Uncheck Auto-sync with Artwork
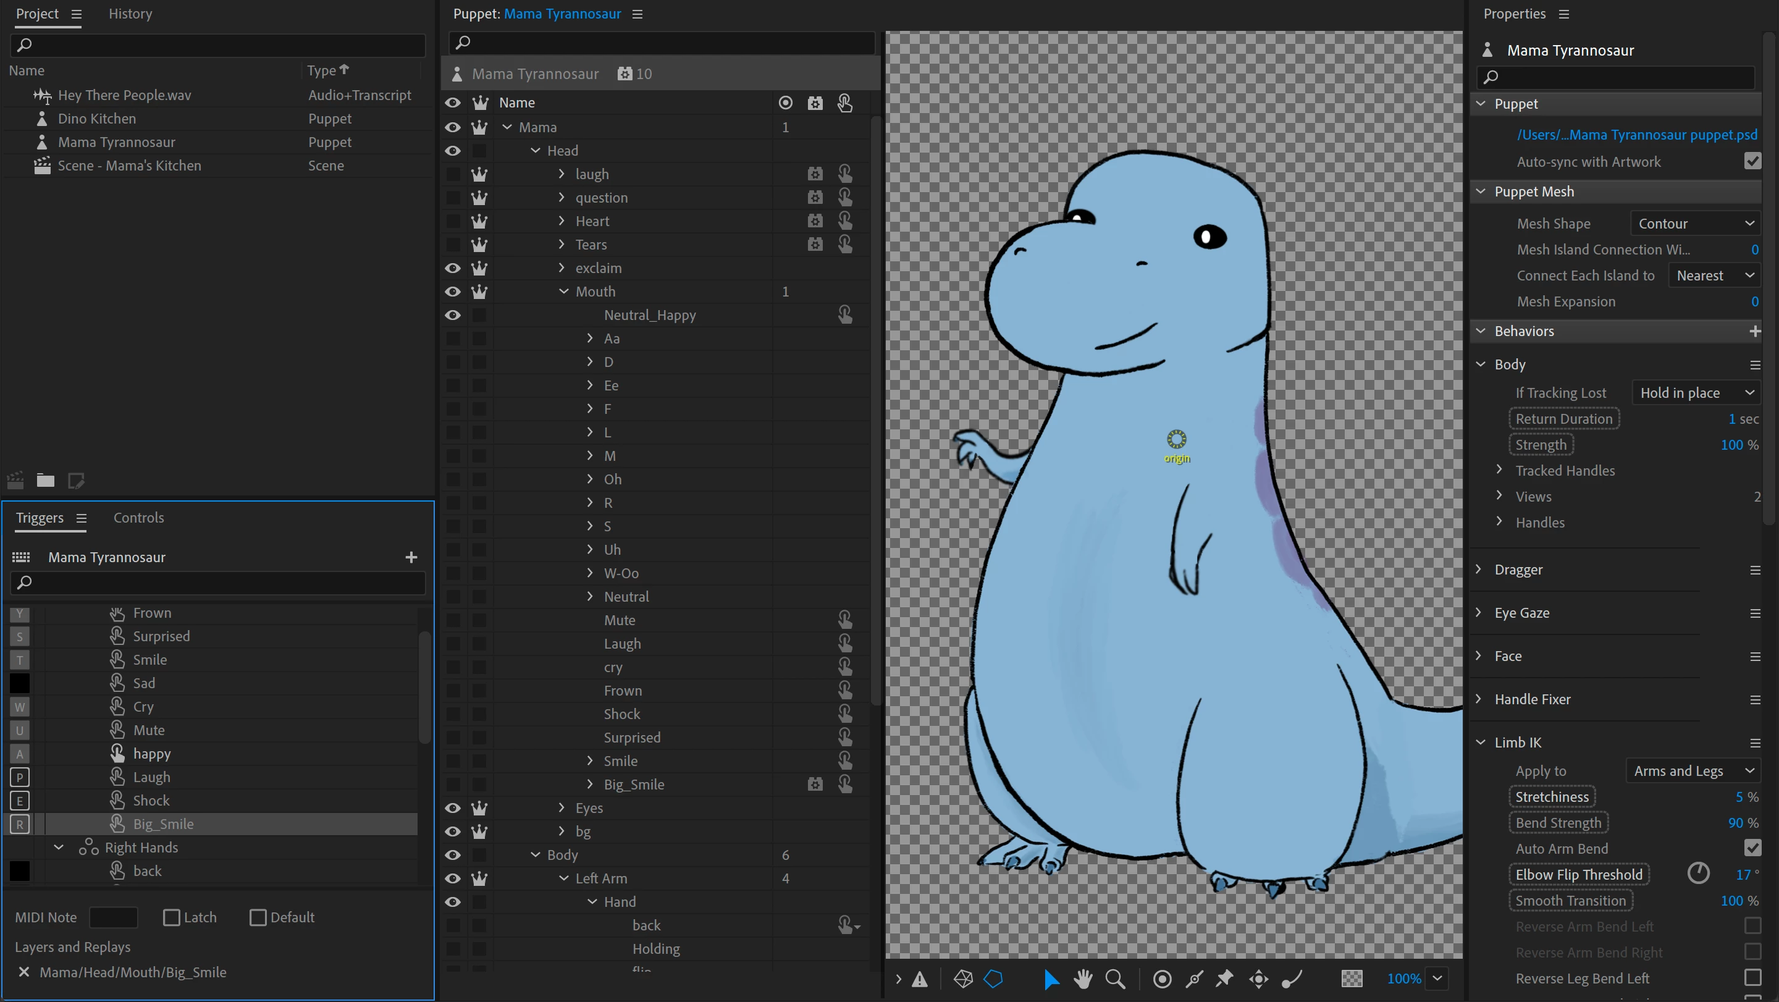The image size is (1779, 1002). coord(1752,162)
